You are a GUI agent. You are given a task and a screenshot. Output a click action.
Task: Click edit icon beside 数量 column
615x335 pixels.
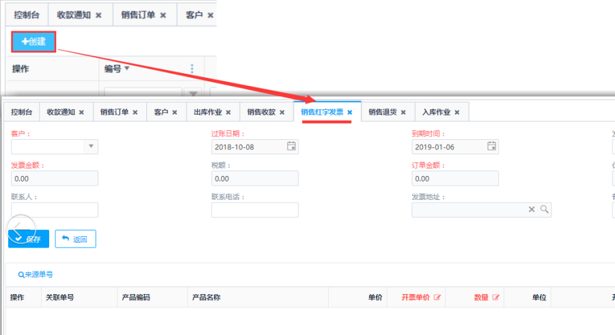tap(496, 297)
